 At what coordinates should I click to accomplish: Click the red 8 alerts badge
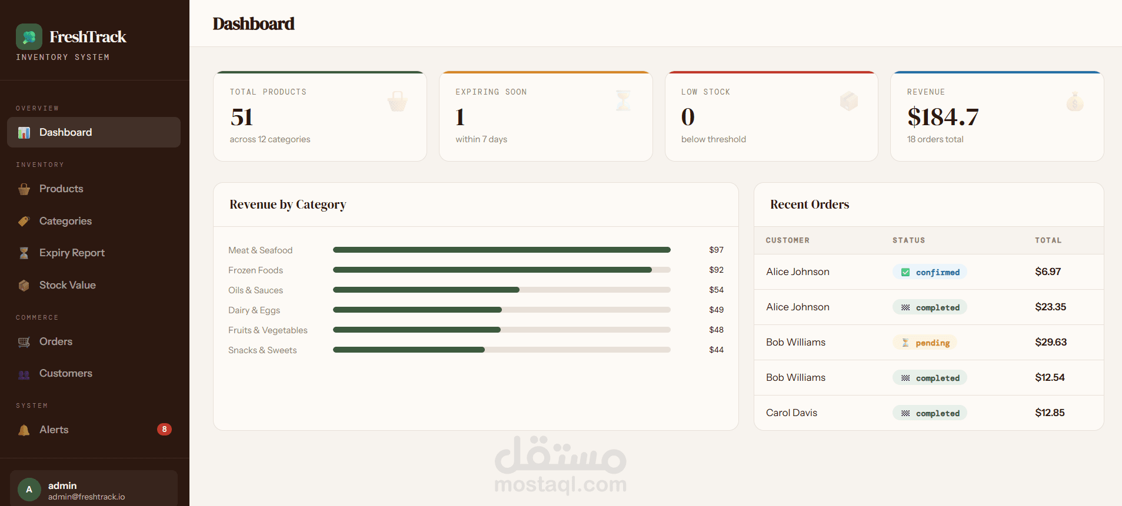[164, 430]
